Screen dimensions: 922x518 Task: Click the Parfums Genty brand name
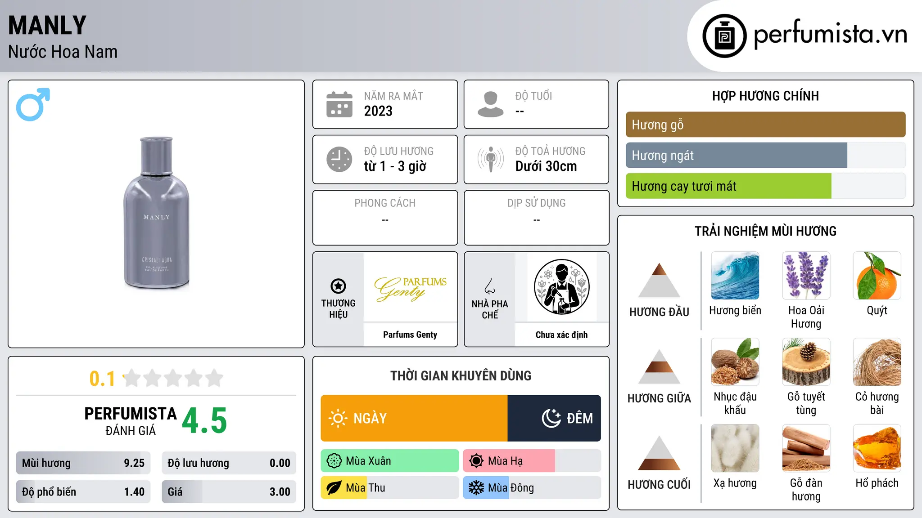point(410,335)
